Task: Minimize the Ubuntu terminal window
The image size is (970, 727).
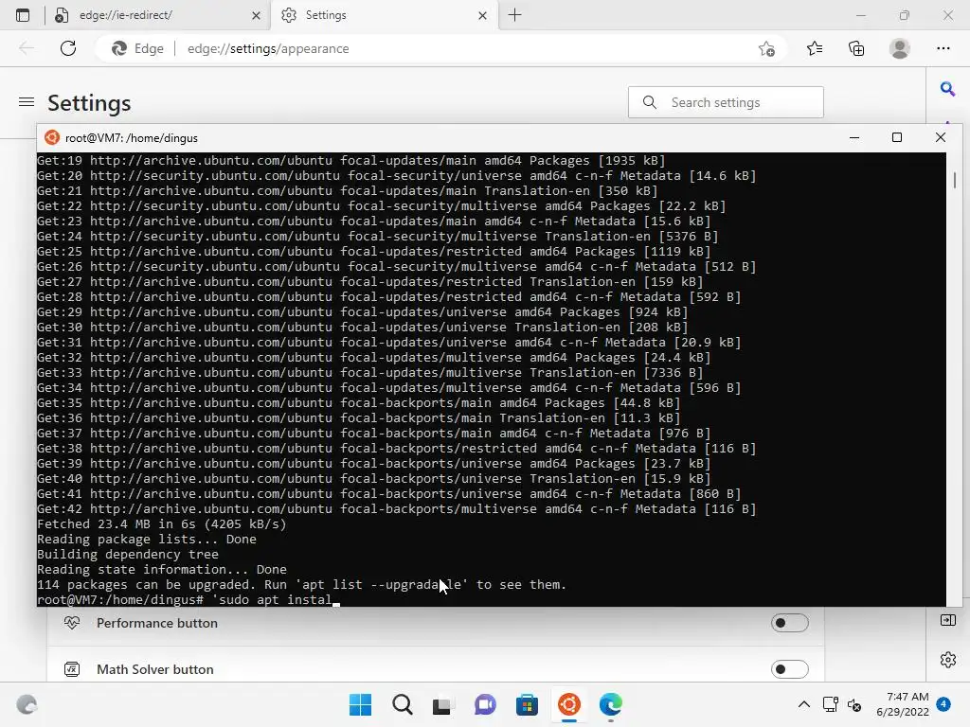Action: tap(854, 137)
